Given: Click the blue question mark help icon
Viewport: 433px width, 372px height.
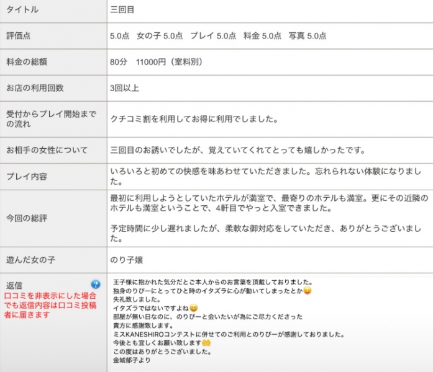Looking at the screenshot, I should pos(96,284).
